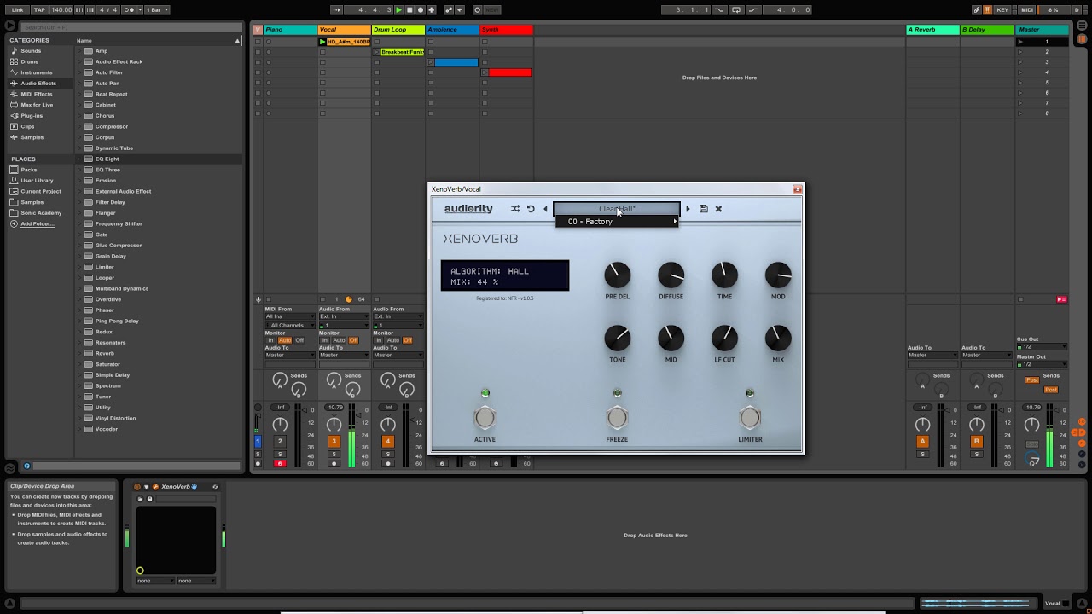
Task: Go to the next XenoVerb preset
Action: [x=688, y=209]
